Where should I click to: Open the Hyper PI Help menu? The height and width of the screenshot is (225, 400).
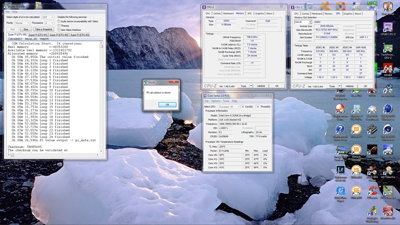point(15,11)
